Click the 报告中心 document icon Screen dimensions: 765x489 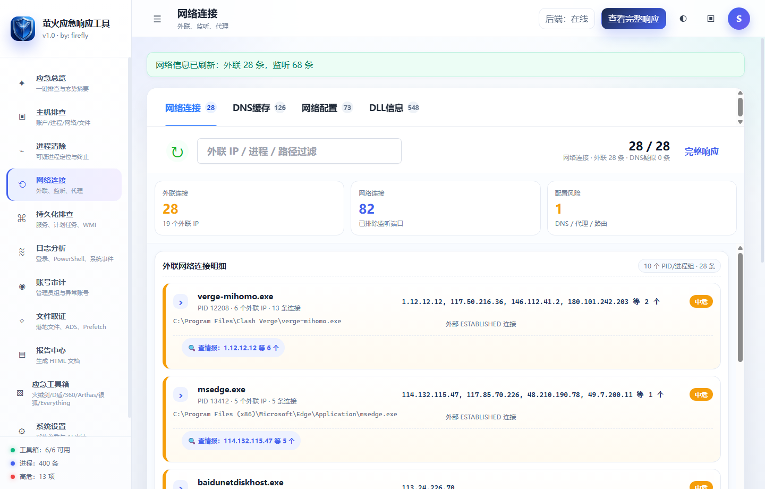pyautogui.click(x=22, y=355)
